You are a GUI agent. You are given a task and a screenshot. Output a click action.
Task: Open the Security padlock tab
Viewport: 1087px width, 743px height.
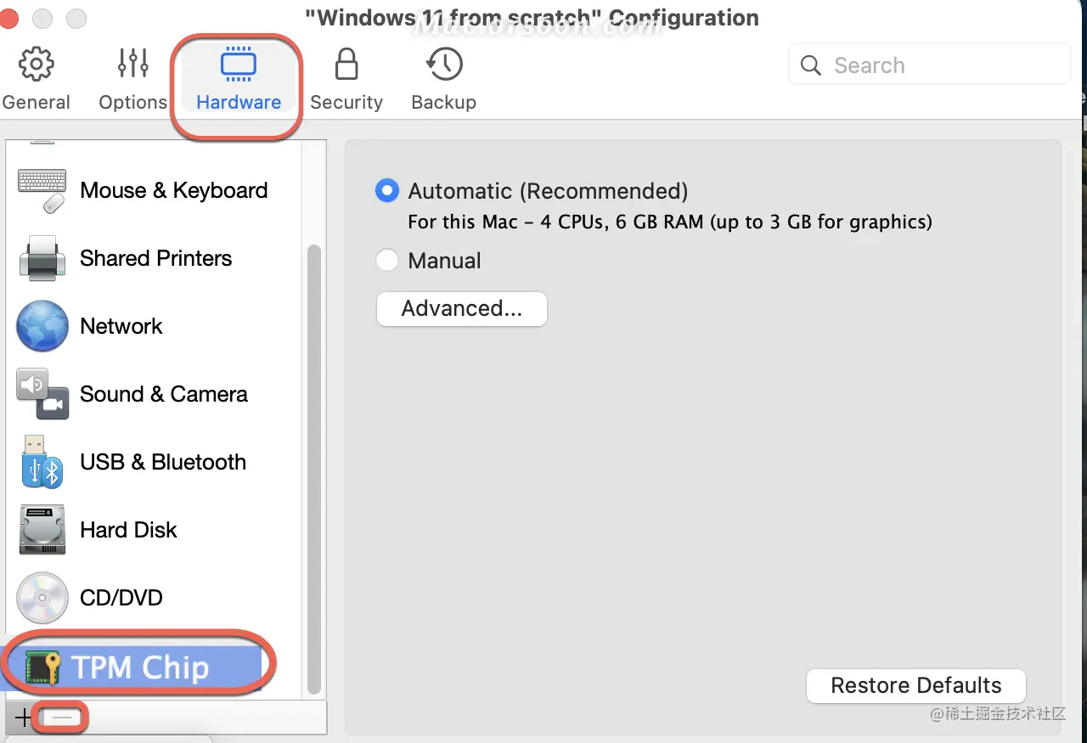(x=346, y=64)
